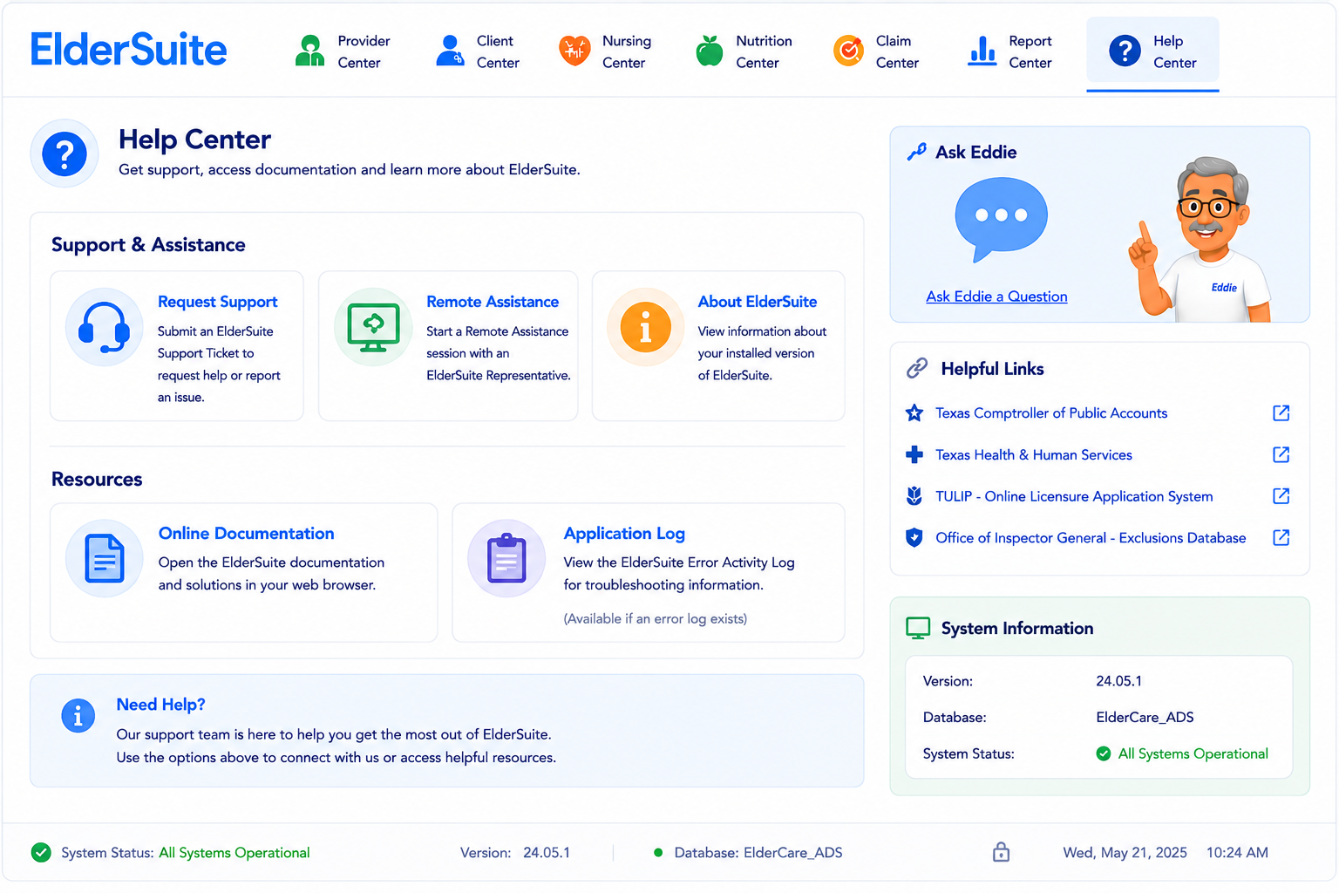
Task: Click the time '10:24 AM'
Action: tap(1237, 853)
